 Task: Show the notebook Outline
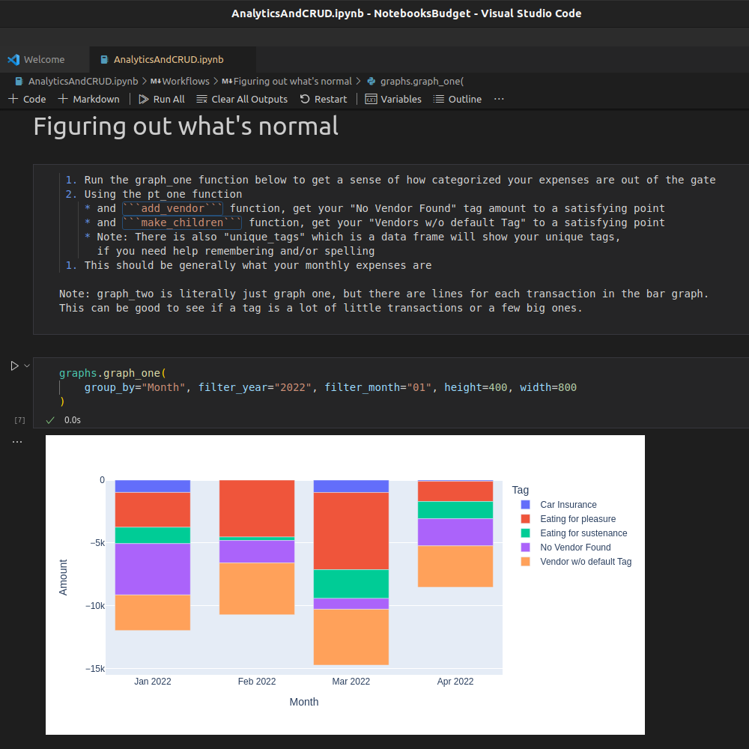tap(457, 100)
